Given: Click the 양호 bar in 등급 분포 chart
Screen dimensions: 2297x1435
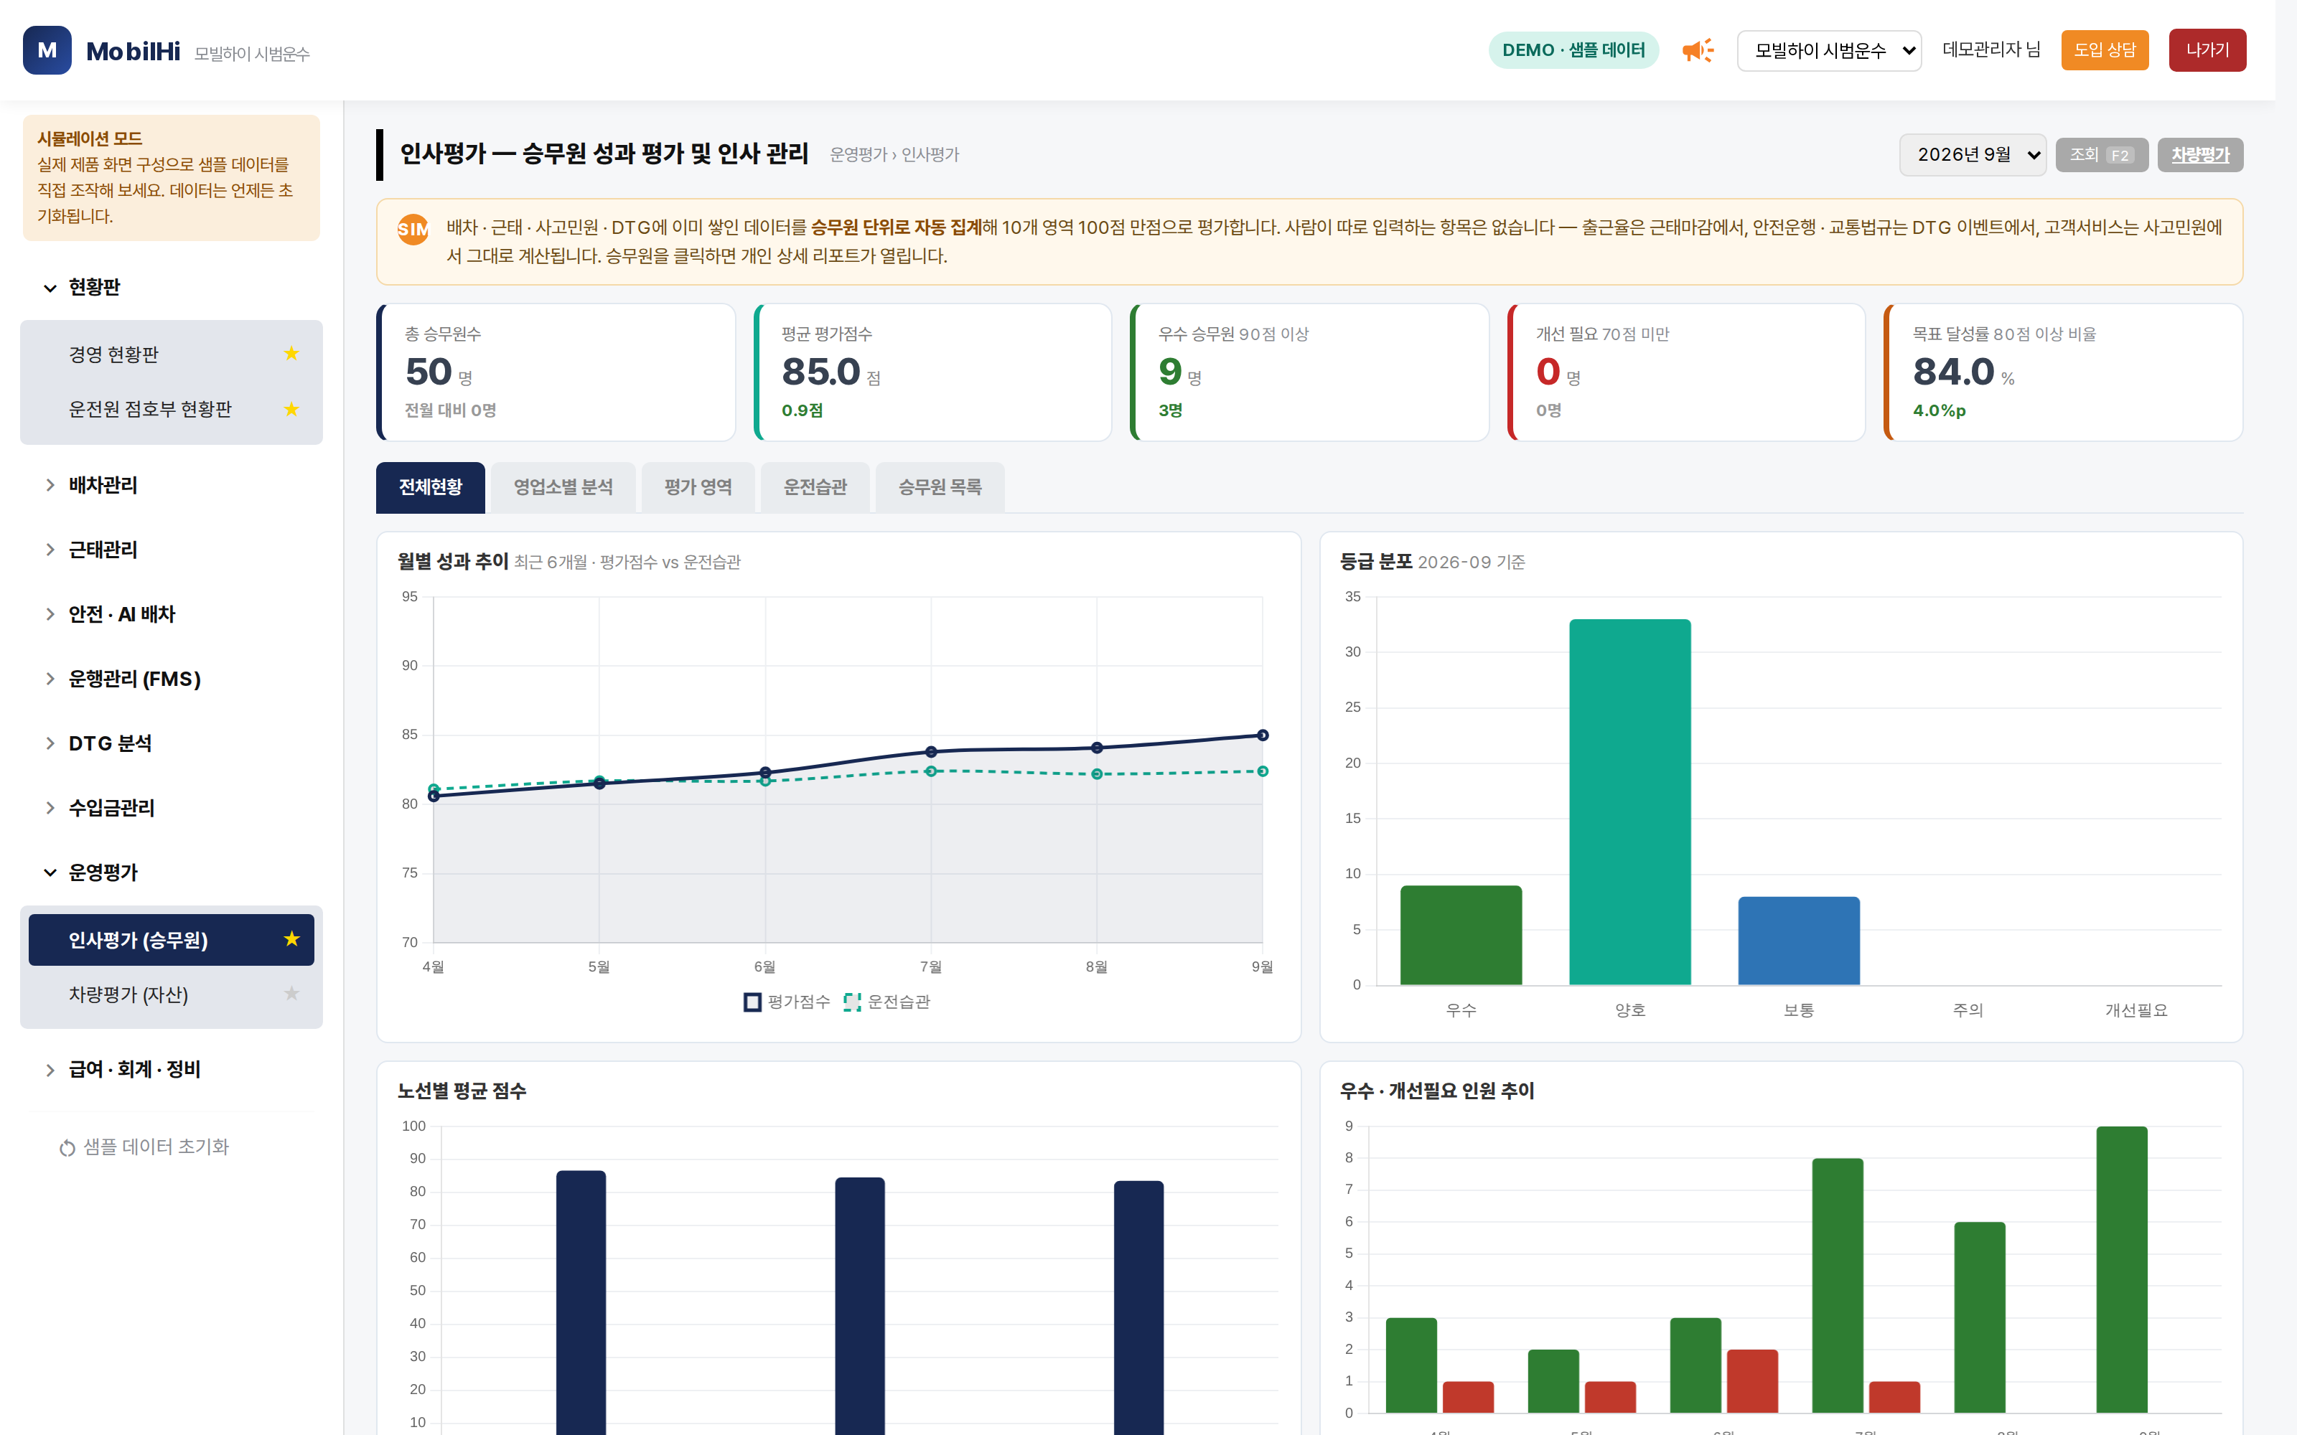Looking at the screenshot, I should [x=1629, y=802].
